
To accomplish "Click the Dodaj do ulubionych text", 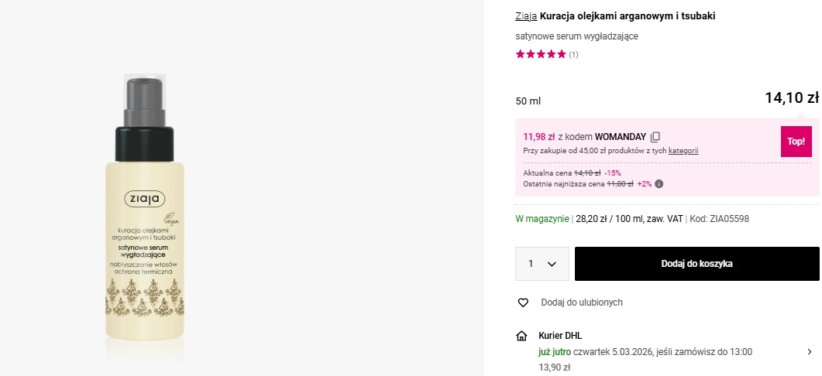I will [582, 303].
